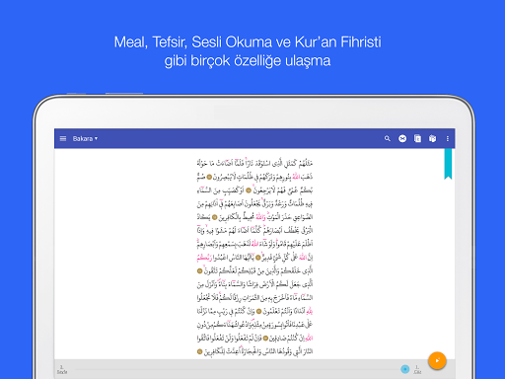Tap the round white toolbar icon

point(402,138)
